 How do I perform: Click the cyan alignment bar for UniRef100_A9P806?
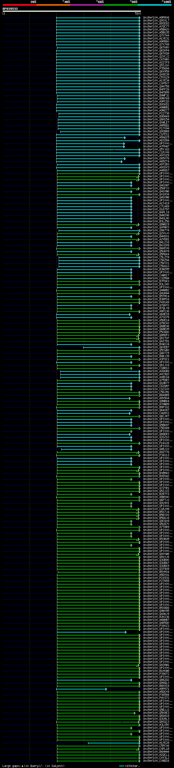coord(98,18)
